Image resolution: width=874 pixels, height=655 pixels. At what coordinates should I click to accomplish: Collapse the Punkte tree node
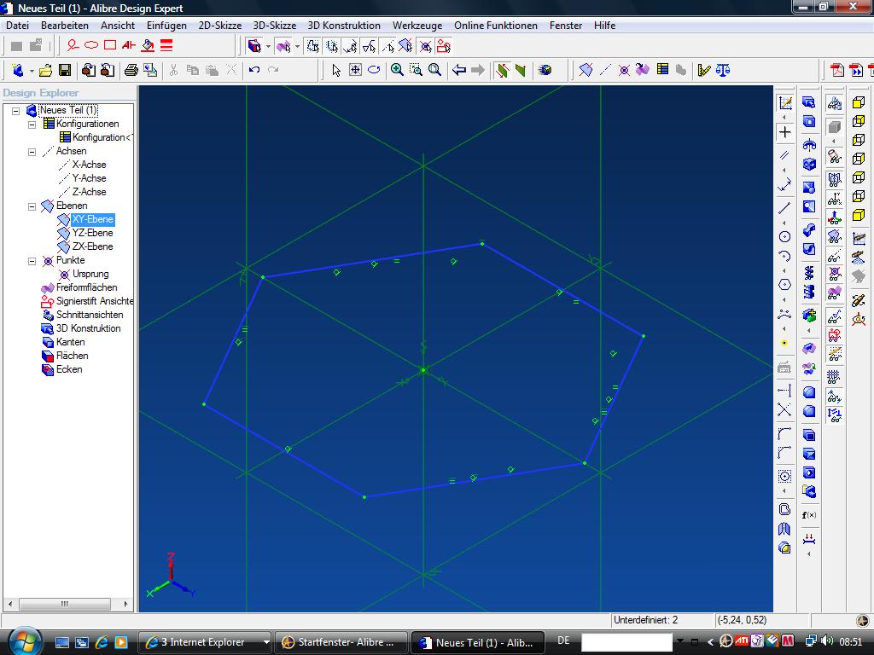pos(32,261)
